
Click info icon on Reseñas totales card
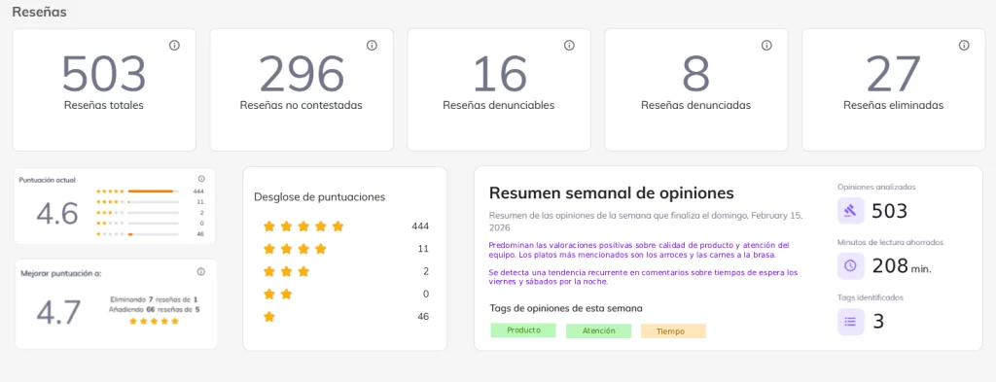pos(175,45)
